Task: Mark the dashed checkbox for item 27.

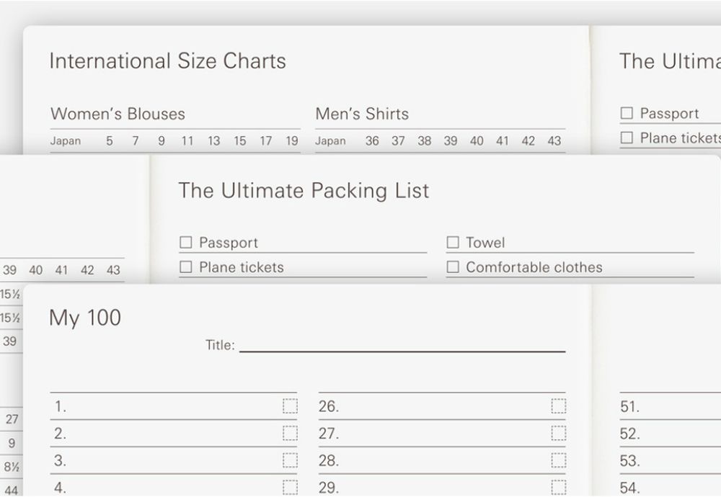Action: point(559,433)
